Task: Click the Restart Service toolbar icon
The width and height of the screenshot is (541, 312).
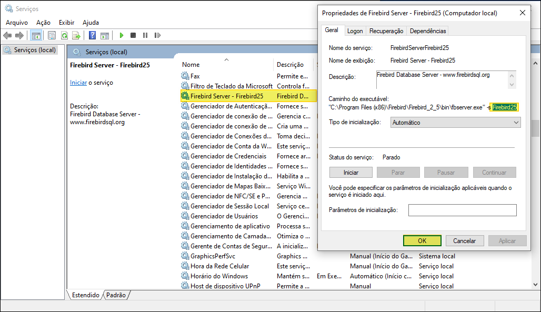Action: 157,35
